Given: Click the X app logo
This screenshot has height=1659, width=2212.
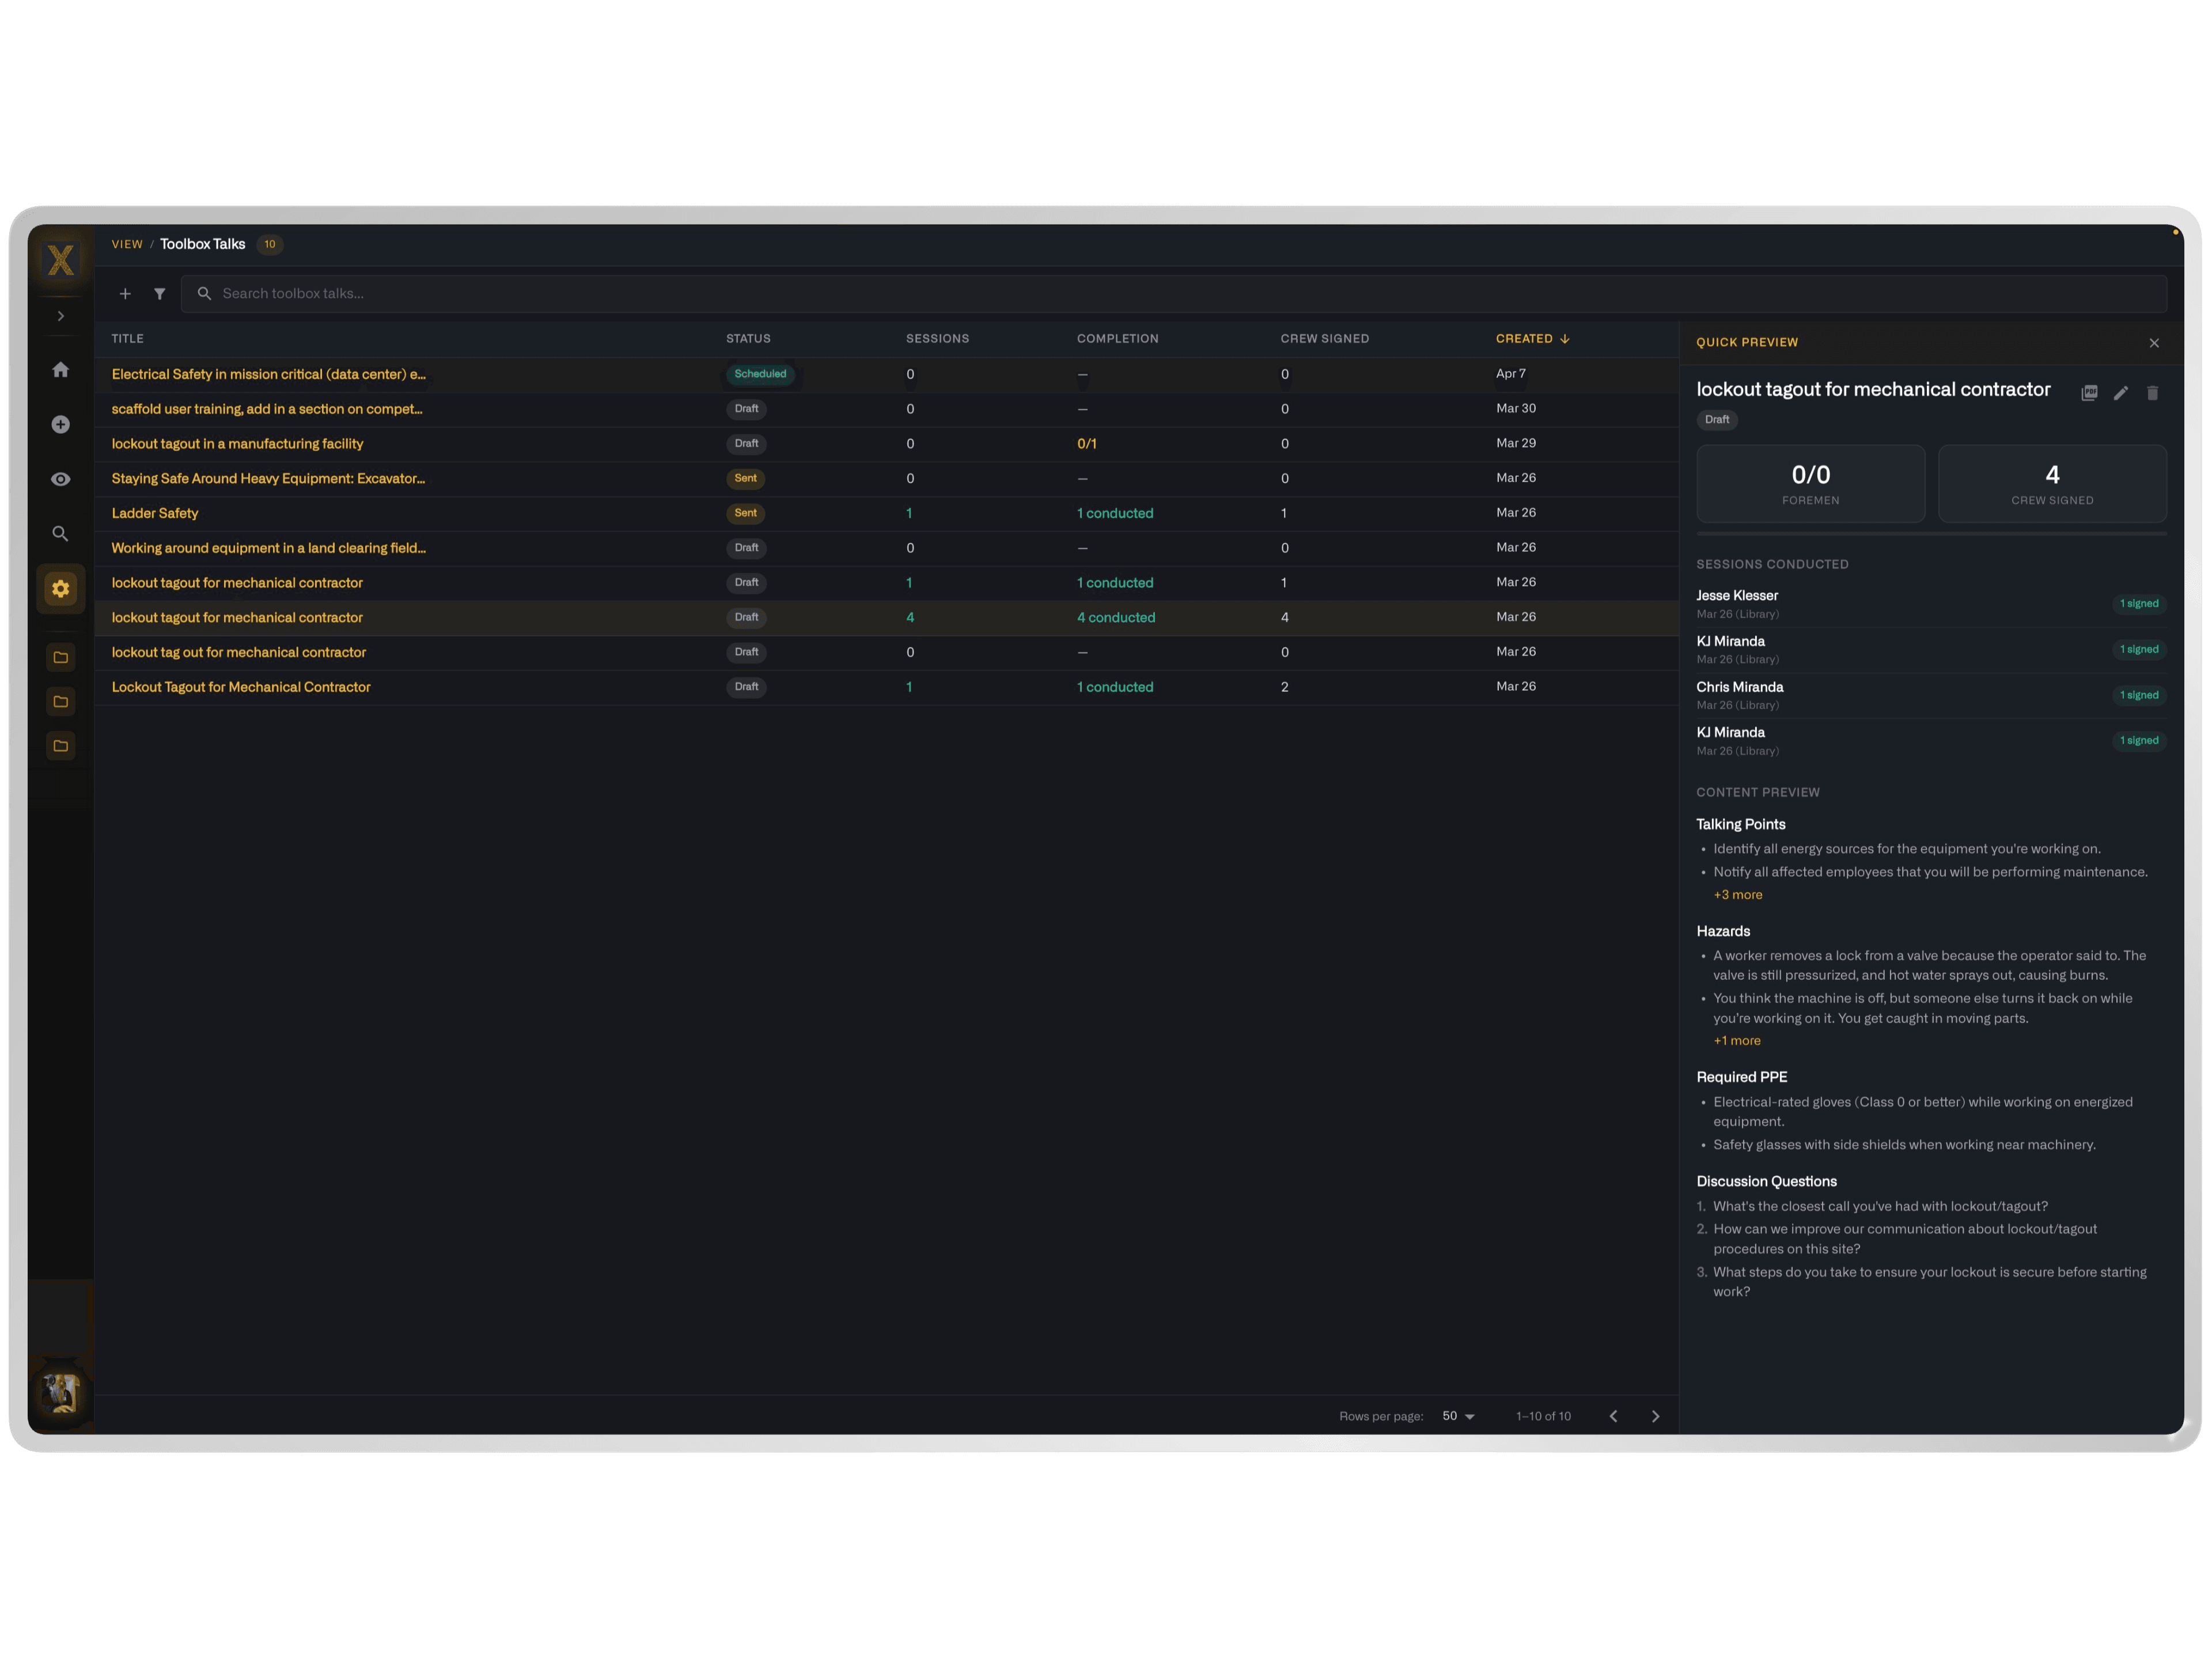Looking at the screenshot, I should [61, 260].
